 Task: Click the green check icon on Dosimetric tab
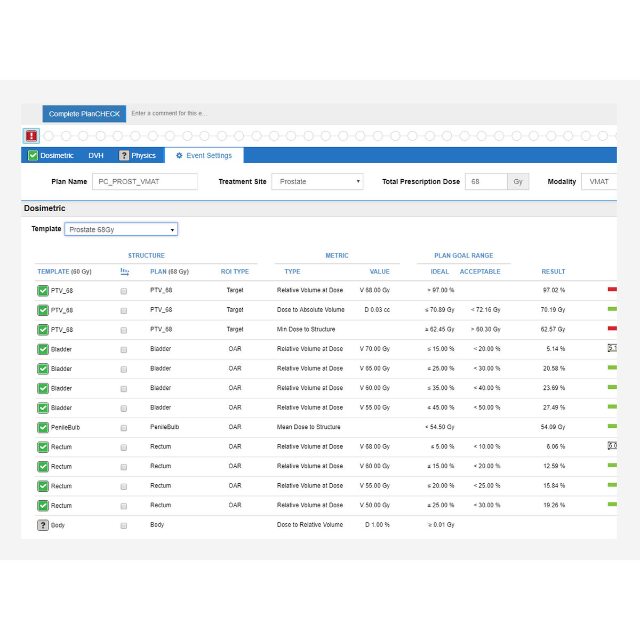[x=33, y=156]
